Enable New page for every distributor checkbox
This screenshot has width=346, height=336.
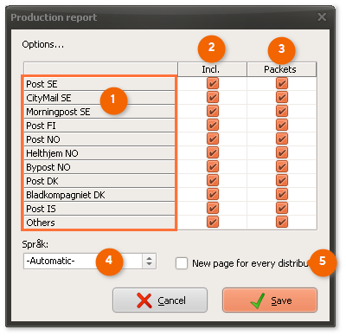182,263
